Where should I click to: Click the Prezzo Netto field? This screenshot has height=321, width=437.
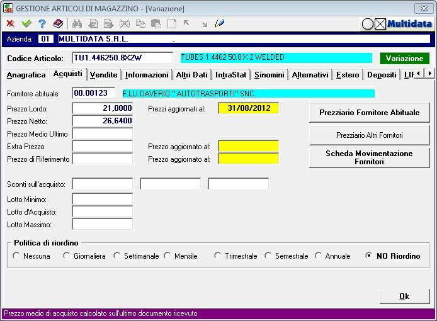[x=103, y=121]
